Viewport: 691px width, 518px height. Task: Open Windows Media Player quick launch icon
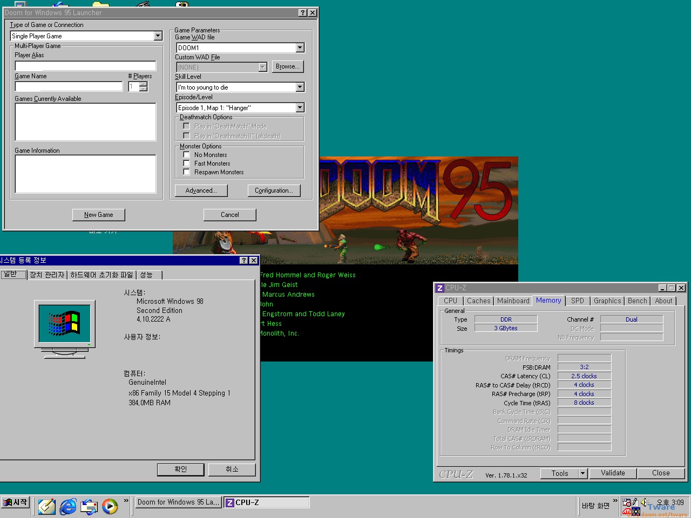pyautogui.click(x=110, y=506)
